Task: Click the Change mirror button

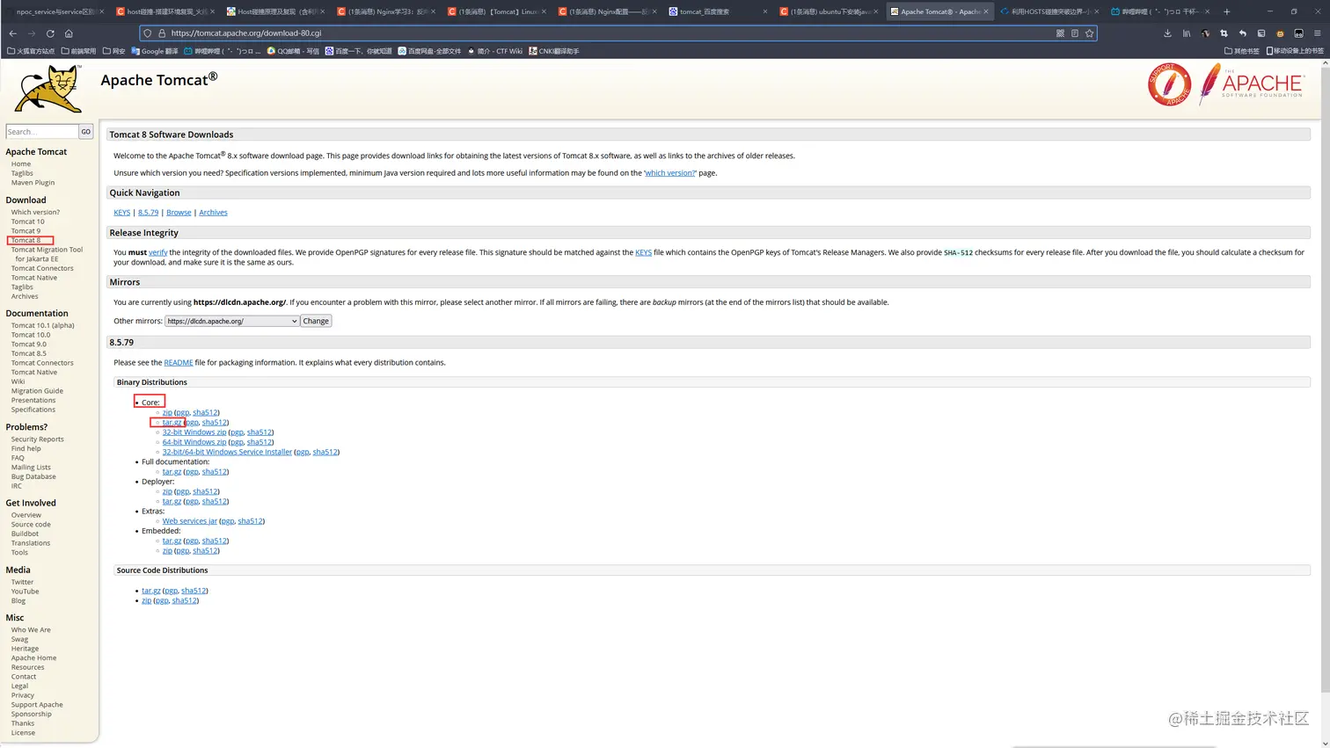Action: (x=316, y=321)
